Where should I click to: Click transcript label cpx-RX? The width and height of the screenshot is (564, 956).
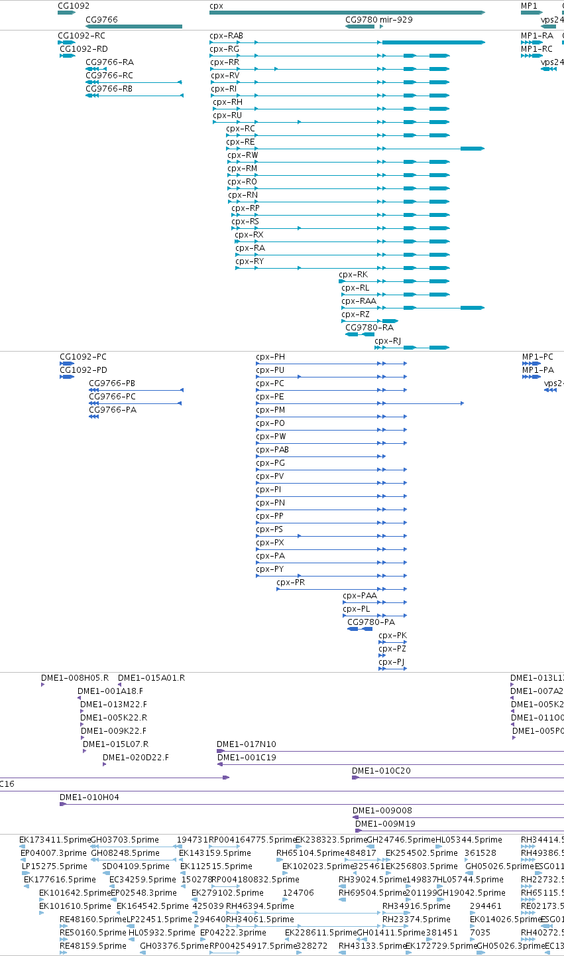(x=249, y=235)
